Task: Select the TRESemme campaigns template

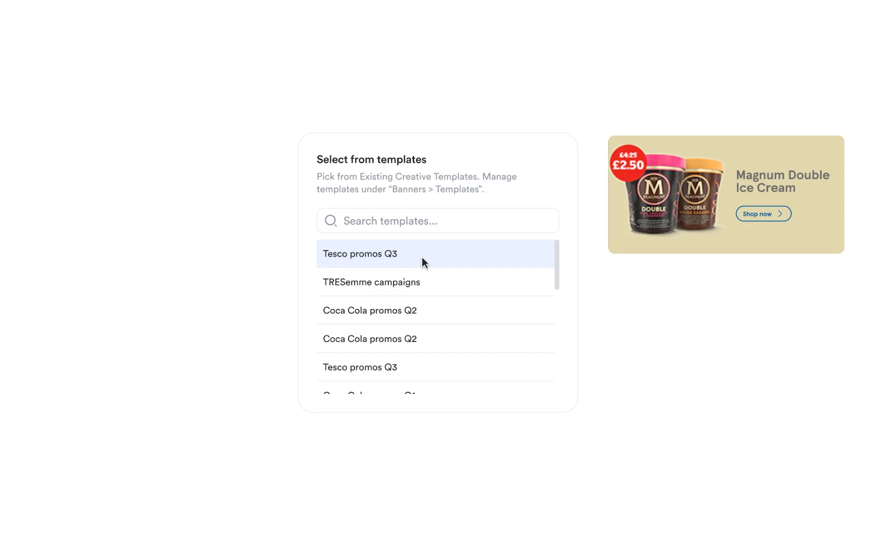Action: click(371, 282)
